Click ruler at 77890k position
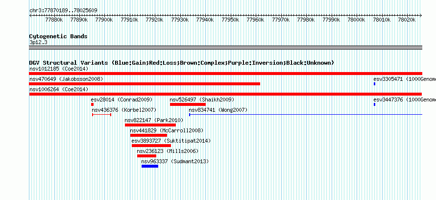Viewport: 436px width, 200px height. (x=79, y=20)
